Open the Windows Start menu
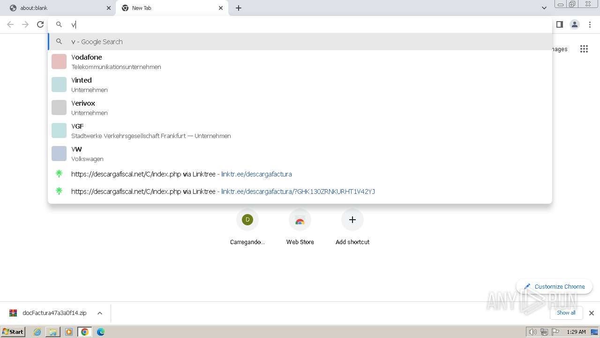The image size is (600, 338). 13,332
